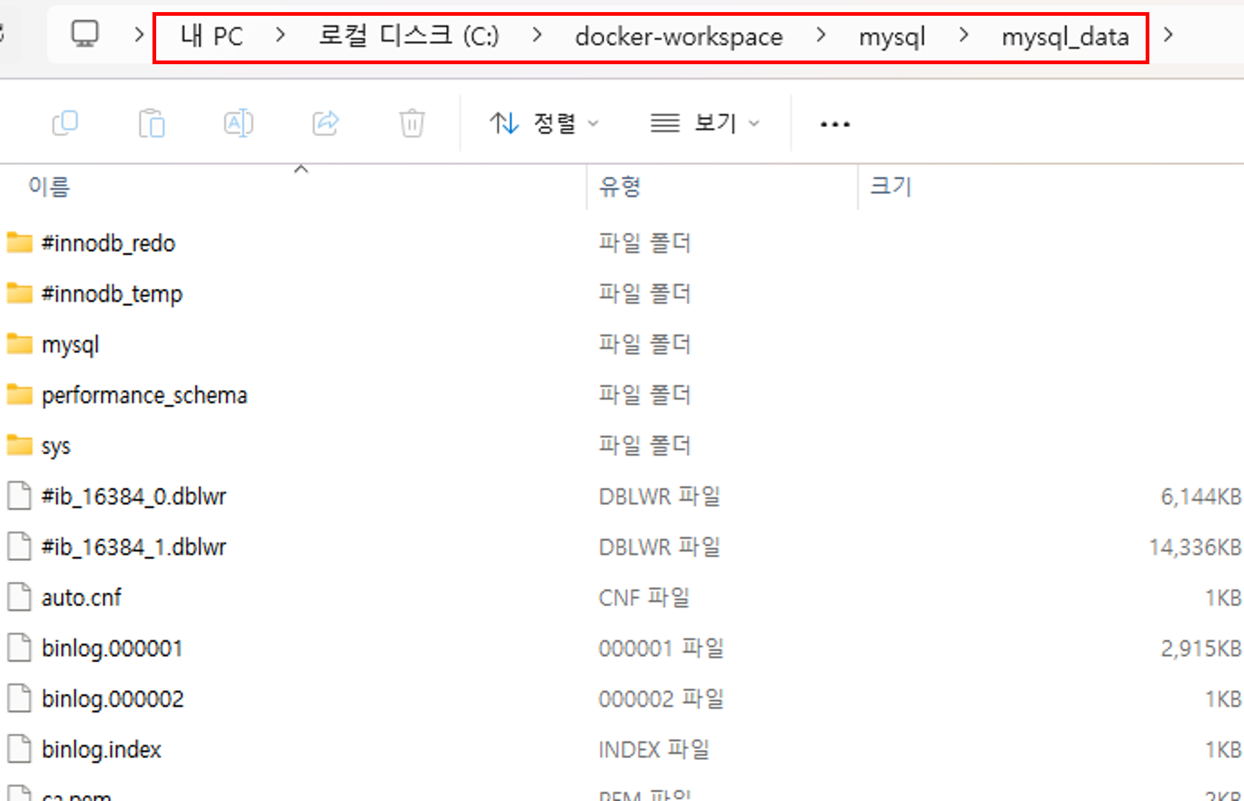Toggle sort order on the 이름 column header

(50, 187)
